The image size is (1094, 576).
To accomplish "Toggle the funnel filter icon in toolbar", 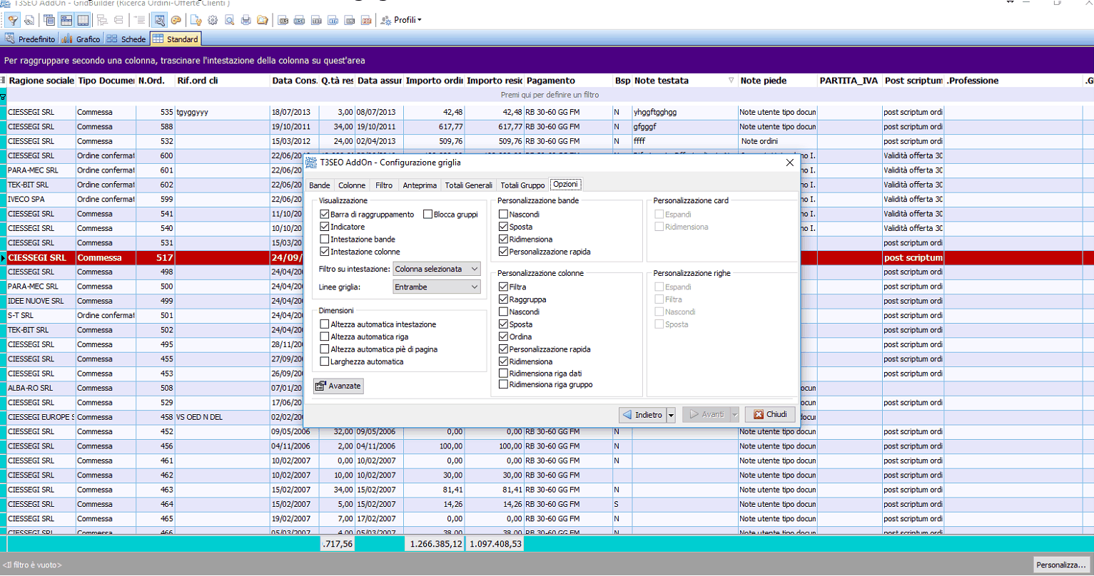I will (12, 21).
